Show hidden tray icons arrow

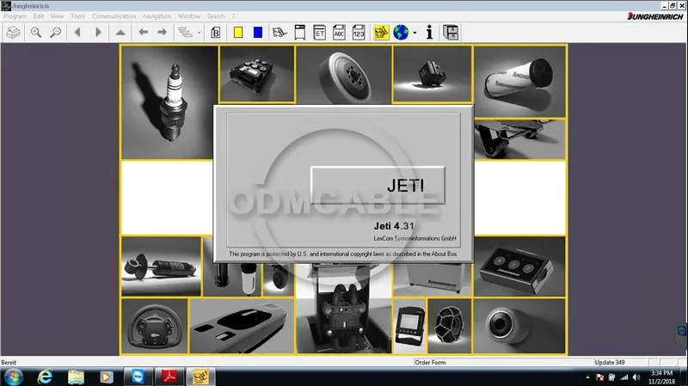(x=587, y=377)
